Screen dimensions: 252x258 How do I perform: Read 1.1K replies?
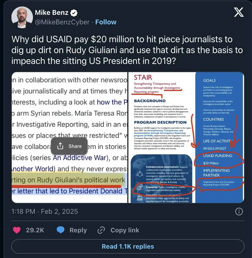pyautogui.click(x=128, y=246)
